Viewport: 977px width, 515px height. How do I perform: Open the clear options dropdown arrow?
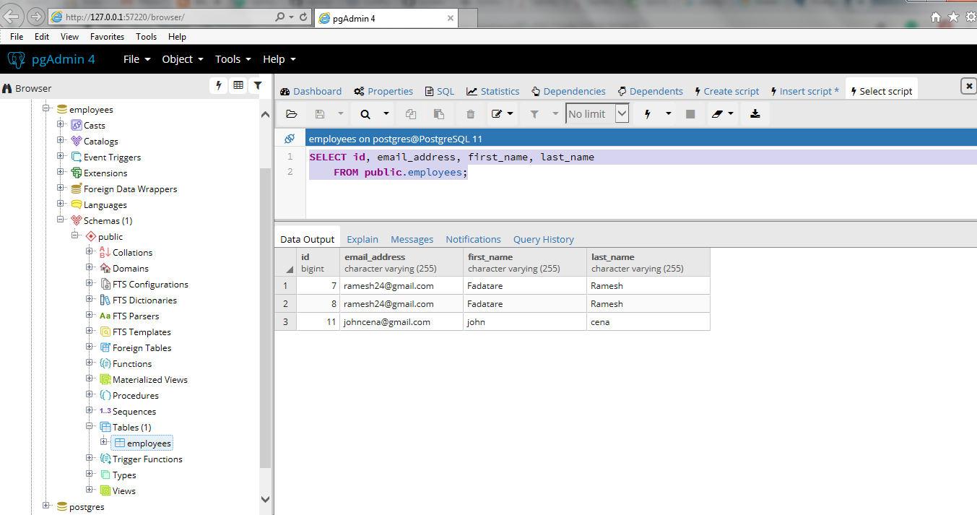[x=731, y=114]
